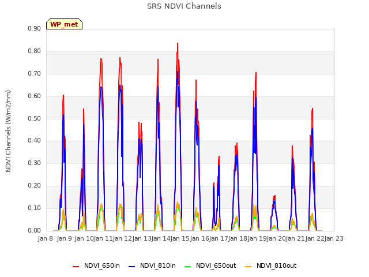Click the 0.70 y-axis tick label
Viewport: 369px width, 277px height.
click(35, 73)
